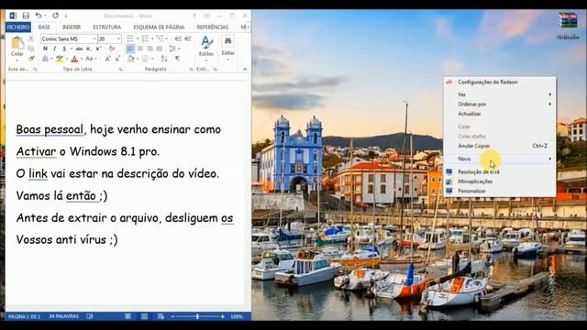Image resolution: width=587 pixels, height=330 pixels.
Task: Open the FICHEIRO tab
Action: 18,27
